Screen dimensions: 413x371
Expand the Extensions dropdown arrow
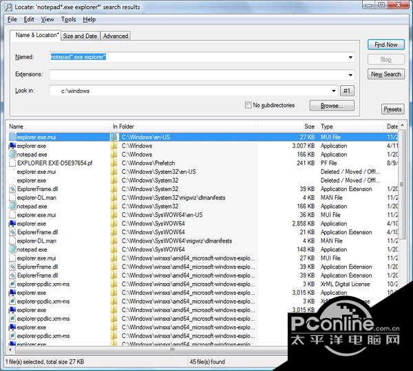(x=350, y=75)
